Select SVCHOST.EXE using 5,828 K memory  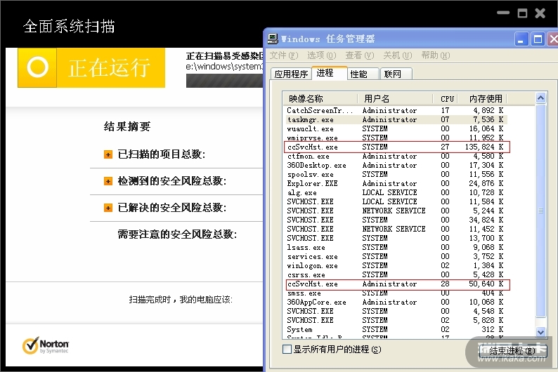point(396,321)
